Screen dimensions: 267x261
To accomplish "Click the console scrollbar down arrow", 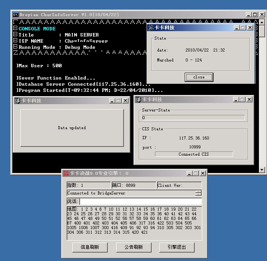I will pyautogui.click(x=262, y=170).
